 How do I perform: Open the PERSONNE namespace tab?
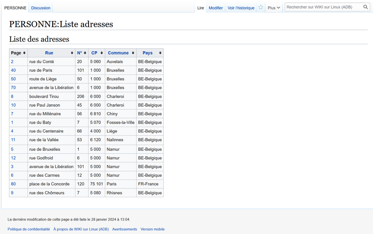[15, 8]
